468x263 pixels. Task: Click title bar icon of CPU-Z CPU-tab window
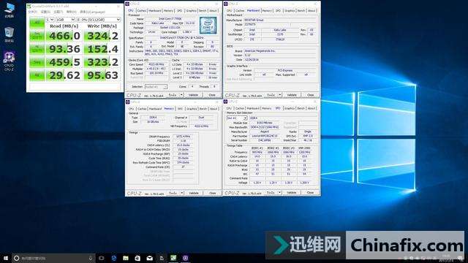pos(127,4)
